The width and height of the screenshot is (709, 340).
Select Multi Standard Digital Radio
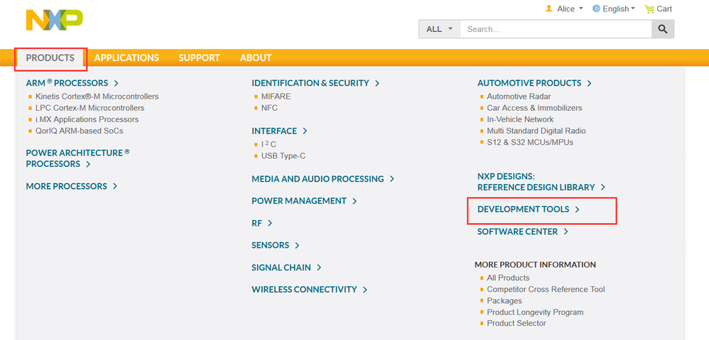(536, 131)
